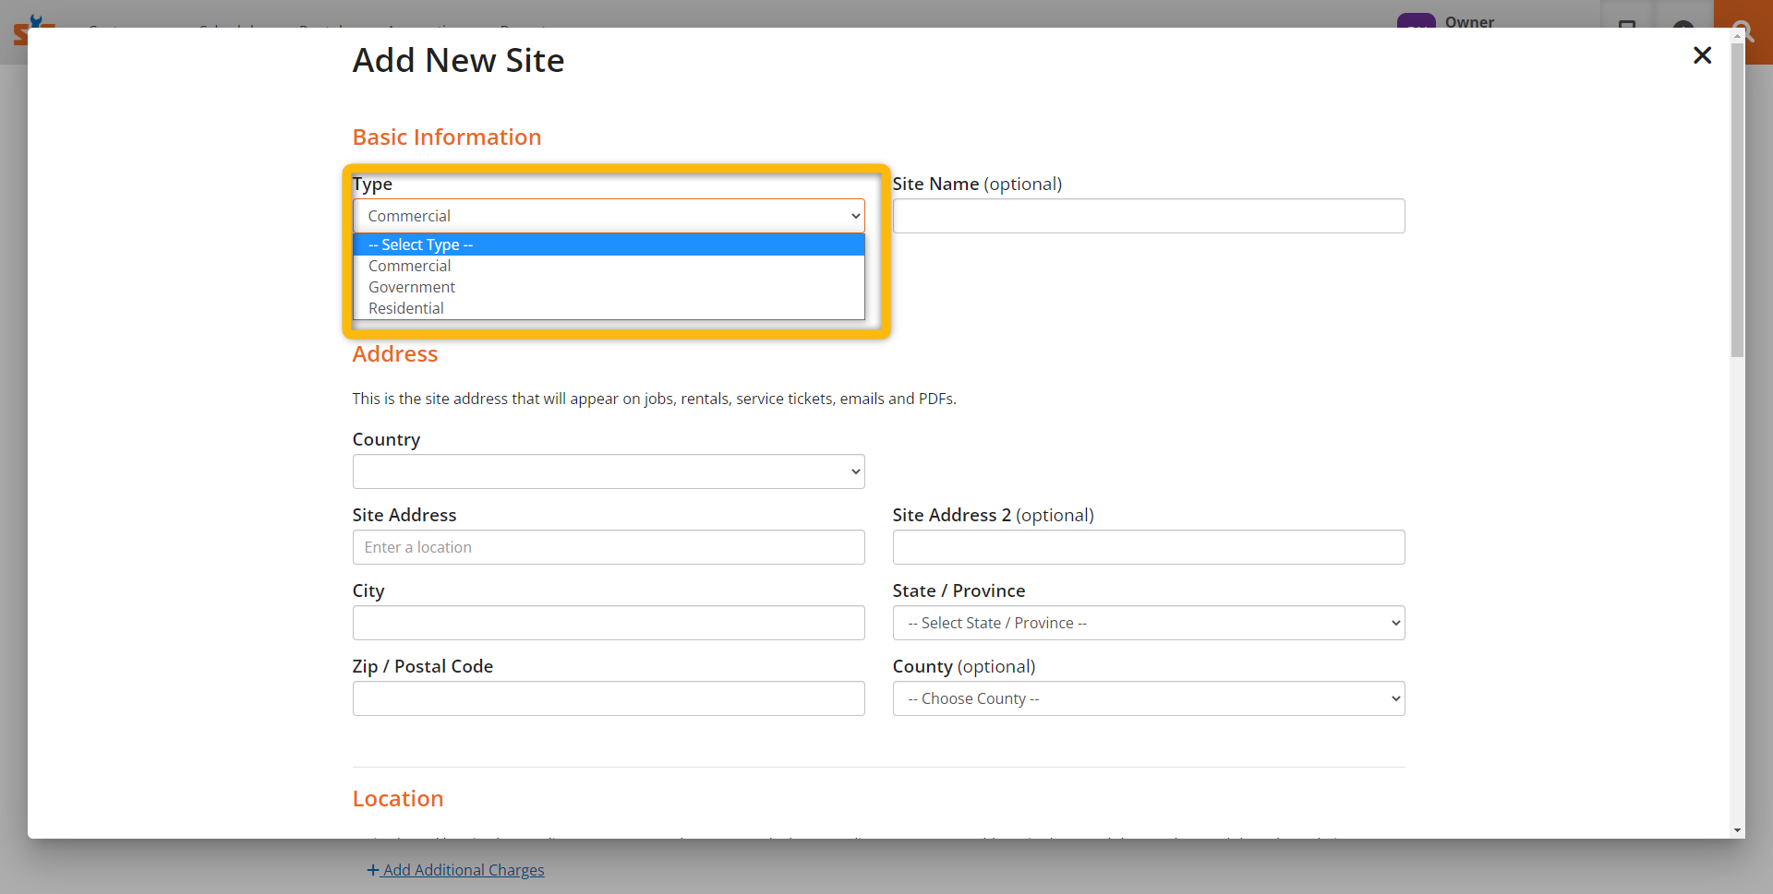
Task: Pick Residential from the type list
Action: click(x=609, y=308)
